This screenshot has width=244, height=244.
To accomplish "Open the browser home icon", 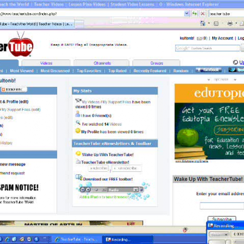I will click(x=203, y=23).
